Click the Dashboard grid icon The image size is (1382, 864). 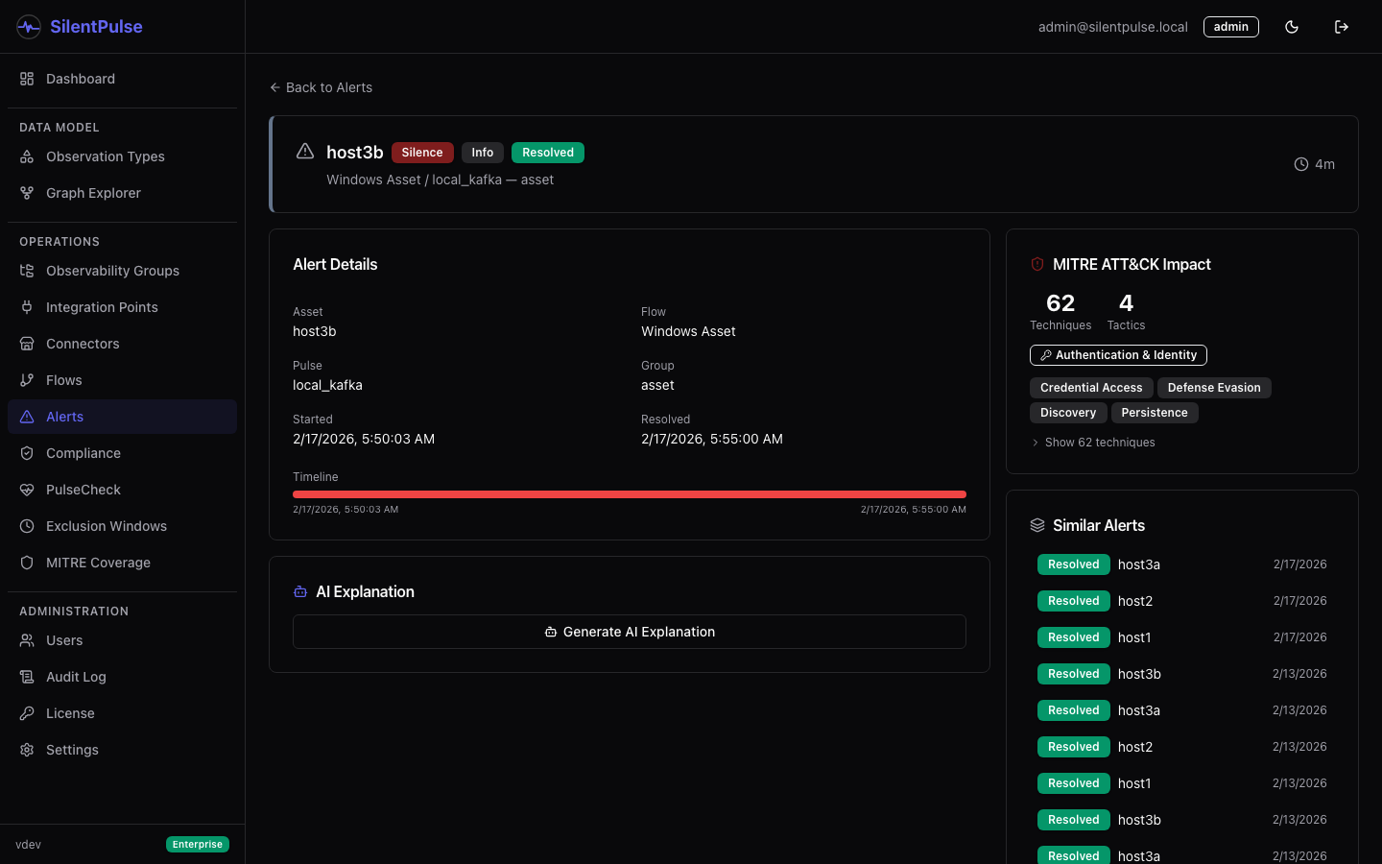click(27, 79)
